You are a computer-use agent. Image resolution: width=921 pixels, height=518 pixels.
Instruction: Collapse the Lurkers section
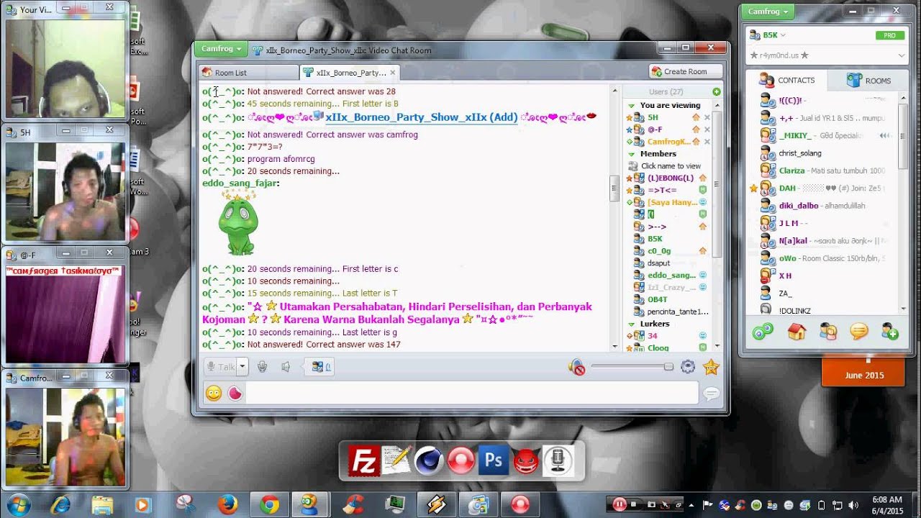coord(632,324)
